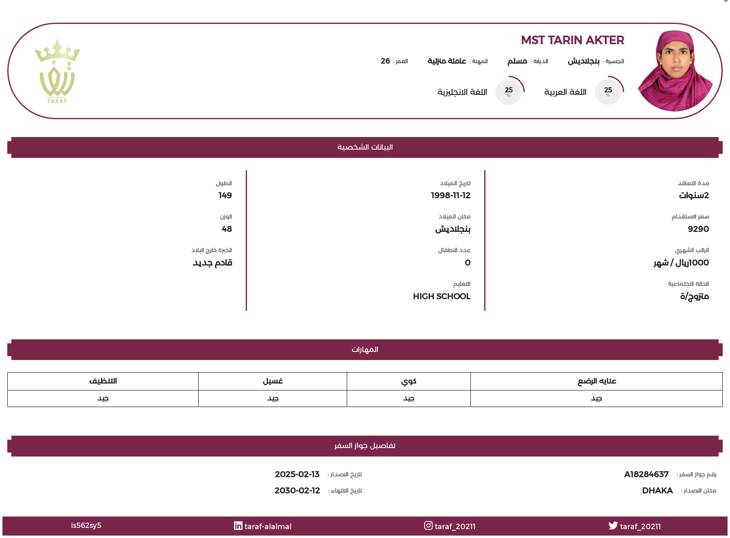Viewport: 730px width, 538px height.
Task: Open the taraf_20211 Instagram handle link
Action: (455, 526)
